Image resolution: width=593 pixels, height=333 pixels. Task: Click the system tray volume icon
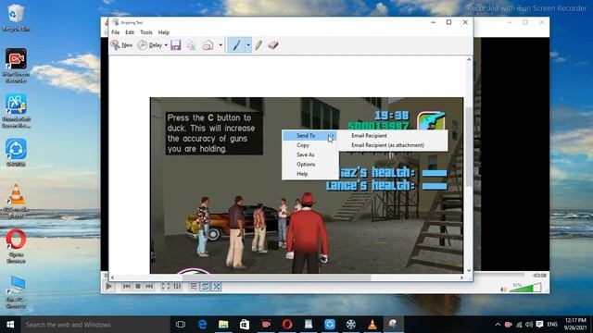point(529,325)
